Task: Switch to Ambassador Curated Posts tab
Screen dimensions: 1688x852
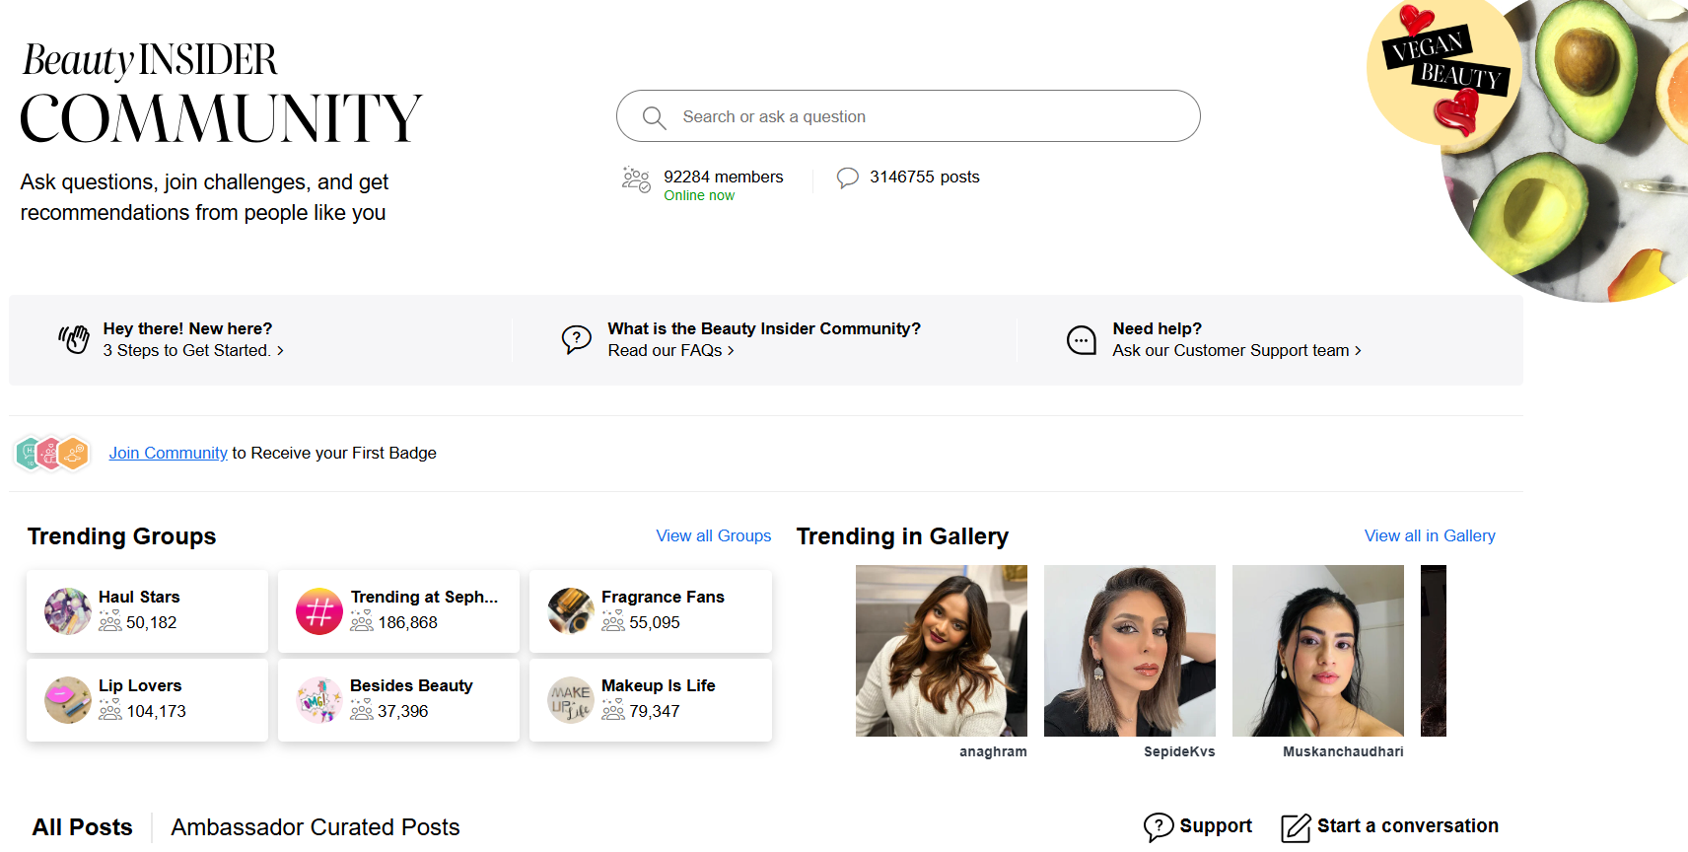Action: point(316,827)
